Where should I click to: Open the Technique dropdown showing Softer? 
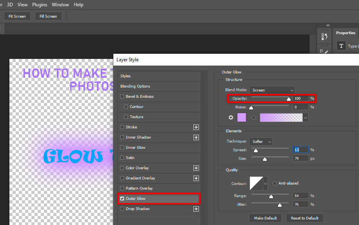261,141
